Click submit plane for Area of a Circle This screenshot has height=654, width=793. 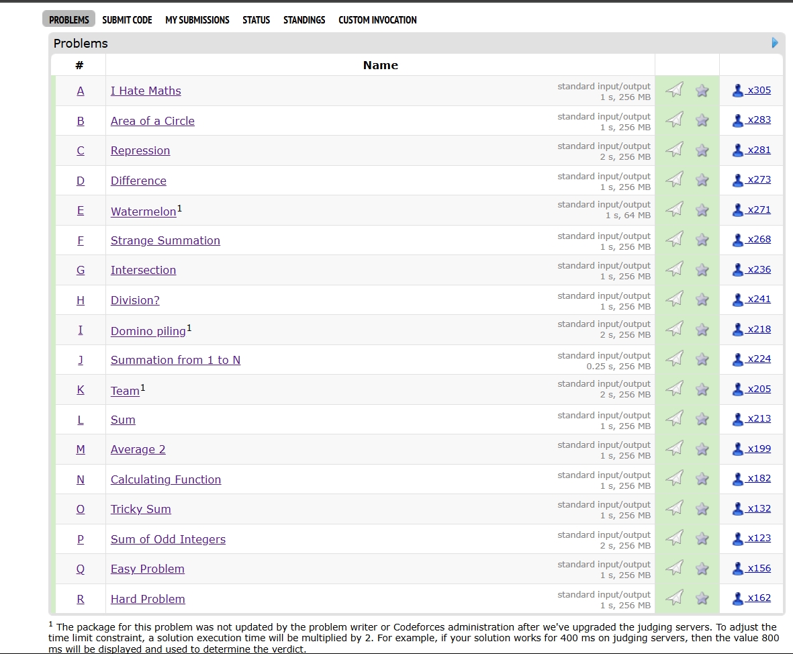674,120
